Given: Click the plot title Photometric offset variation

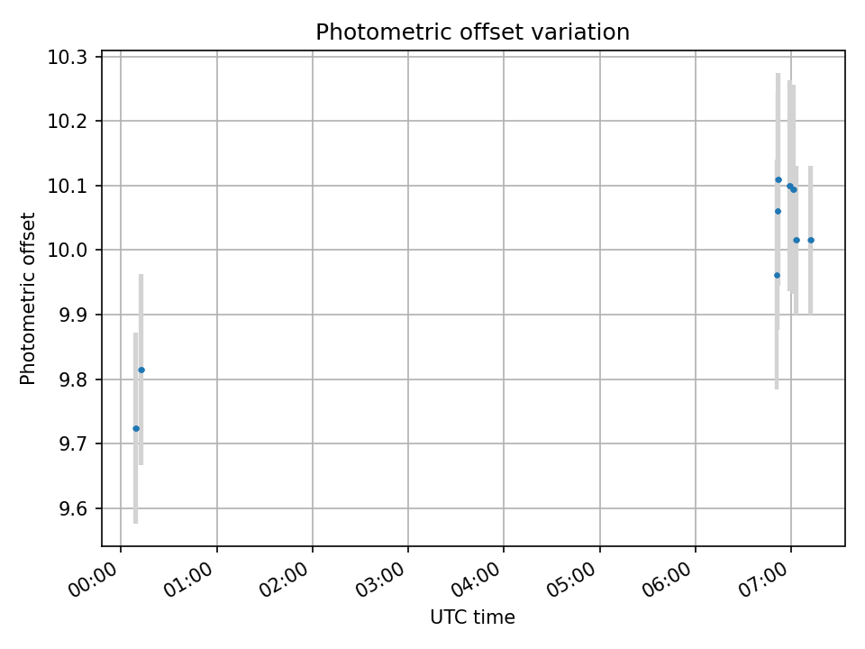Looking at the screenshot, I should pyautogui.click(x=472, y=32).
